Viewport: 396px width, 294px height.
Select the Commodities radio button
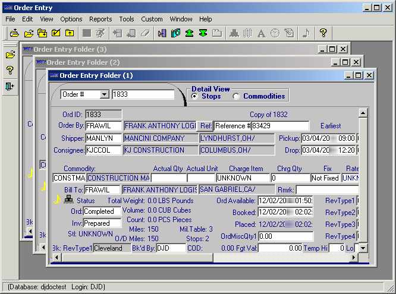(x=236, y=96)
